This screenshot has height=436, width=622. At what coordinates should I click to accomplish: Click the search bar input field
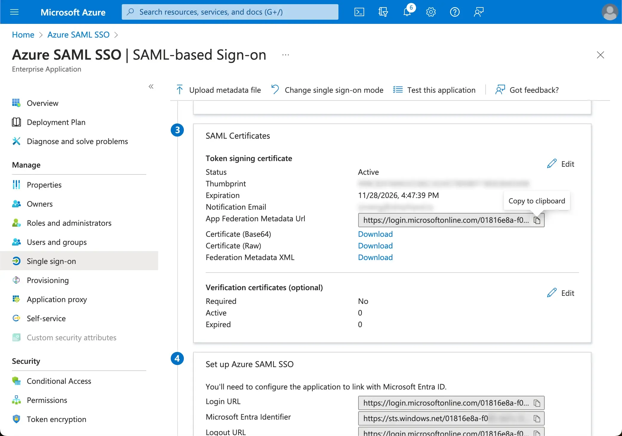(x=230, y=12)
